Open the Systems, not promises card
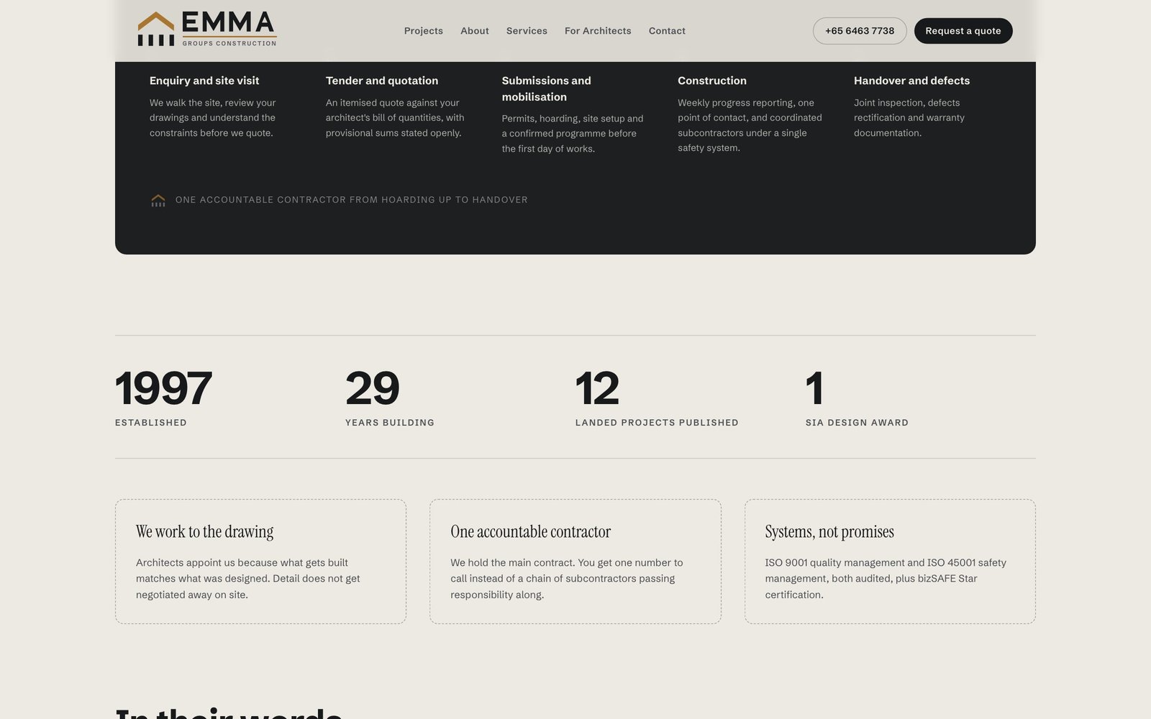The width and height of the screenshot is (1151, 719). [890, 562]
